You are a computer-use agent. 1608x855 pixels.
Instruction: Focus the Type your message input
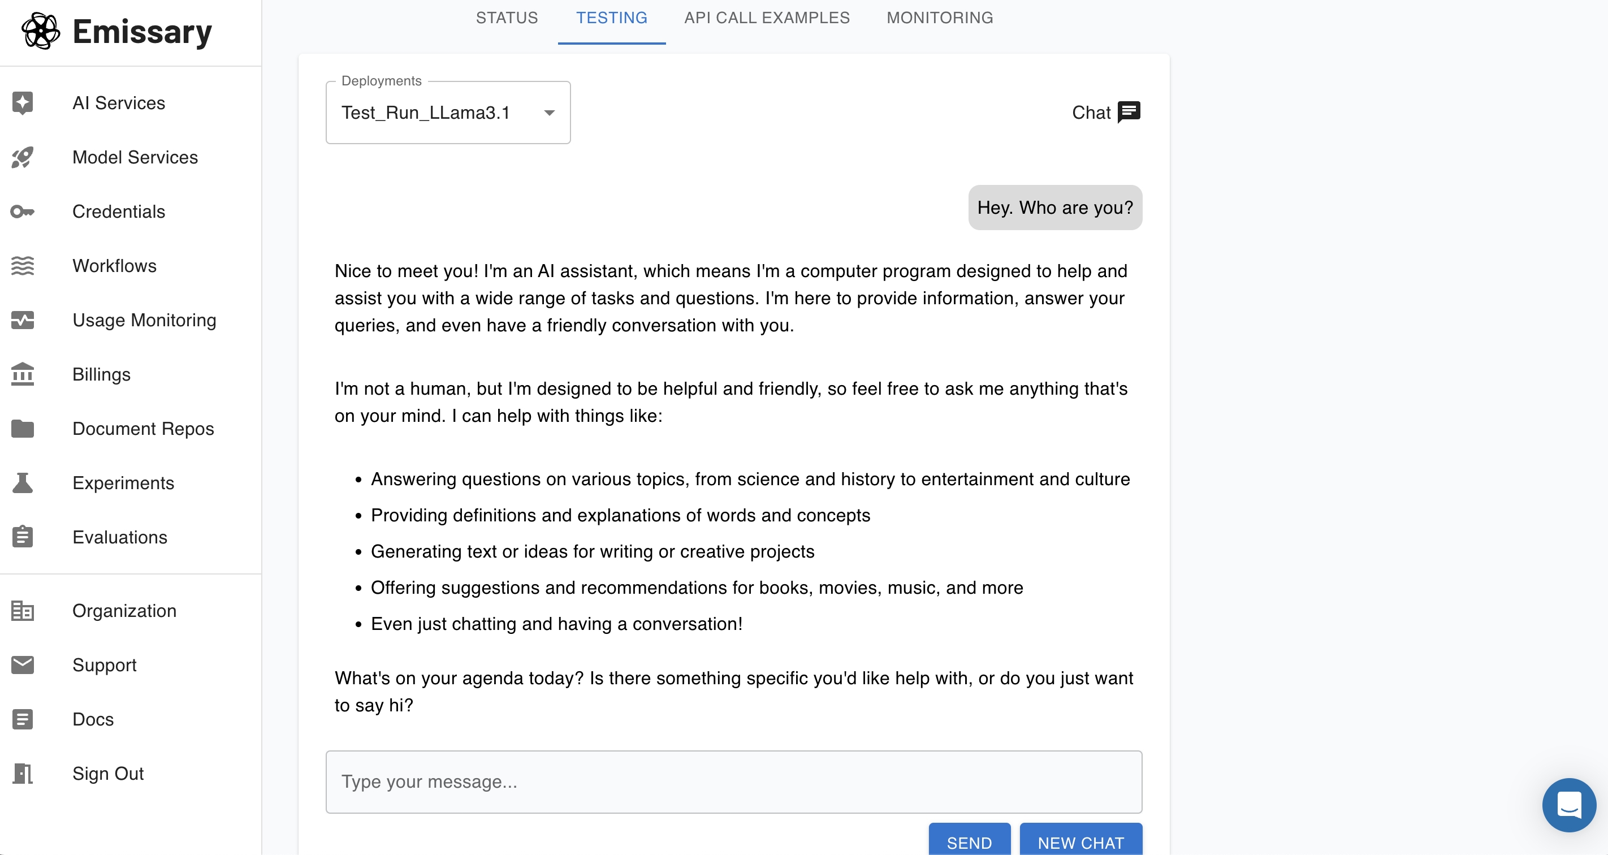734,782
